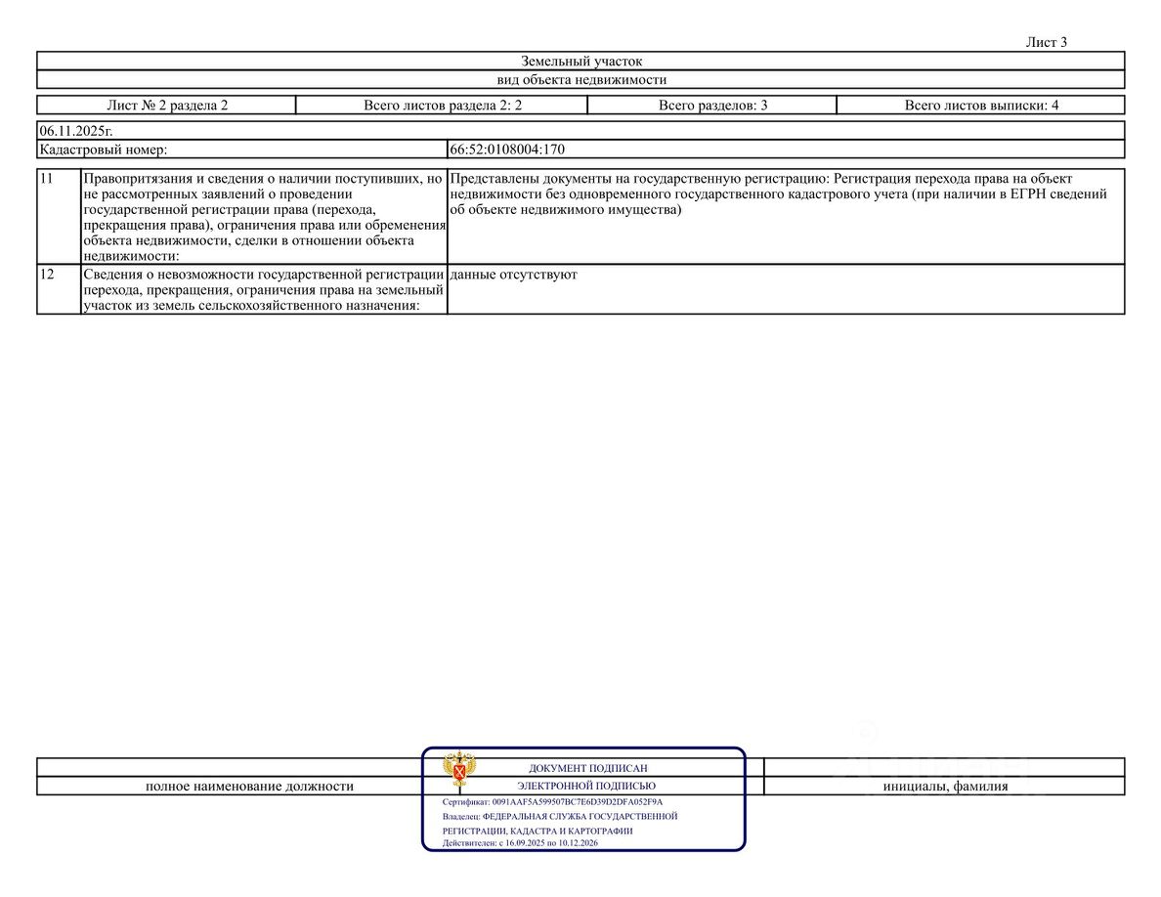Select 'Всего разделов: 3' cell
The height and width of the screenshot is (897, 1161).
pos(712,106)
